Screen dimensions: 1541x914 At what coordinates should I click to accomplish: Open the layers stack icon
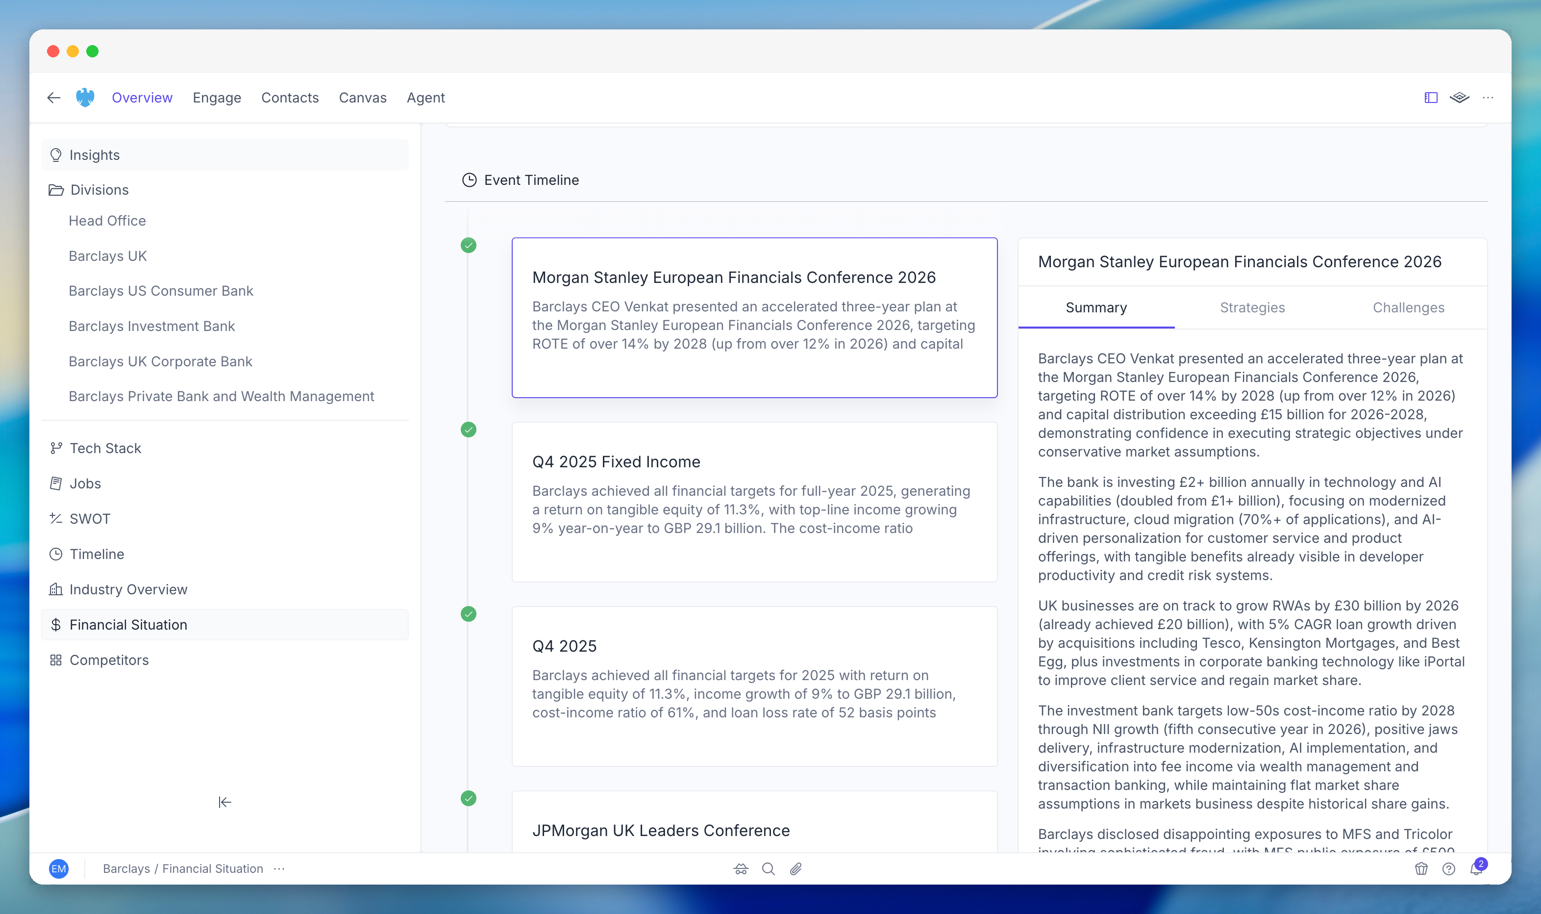coord(1459,97)
